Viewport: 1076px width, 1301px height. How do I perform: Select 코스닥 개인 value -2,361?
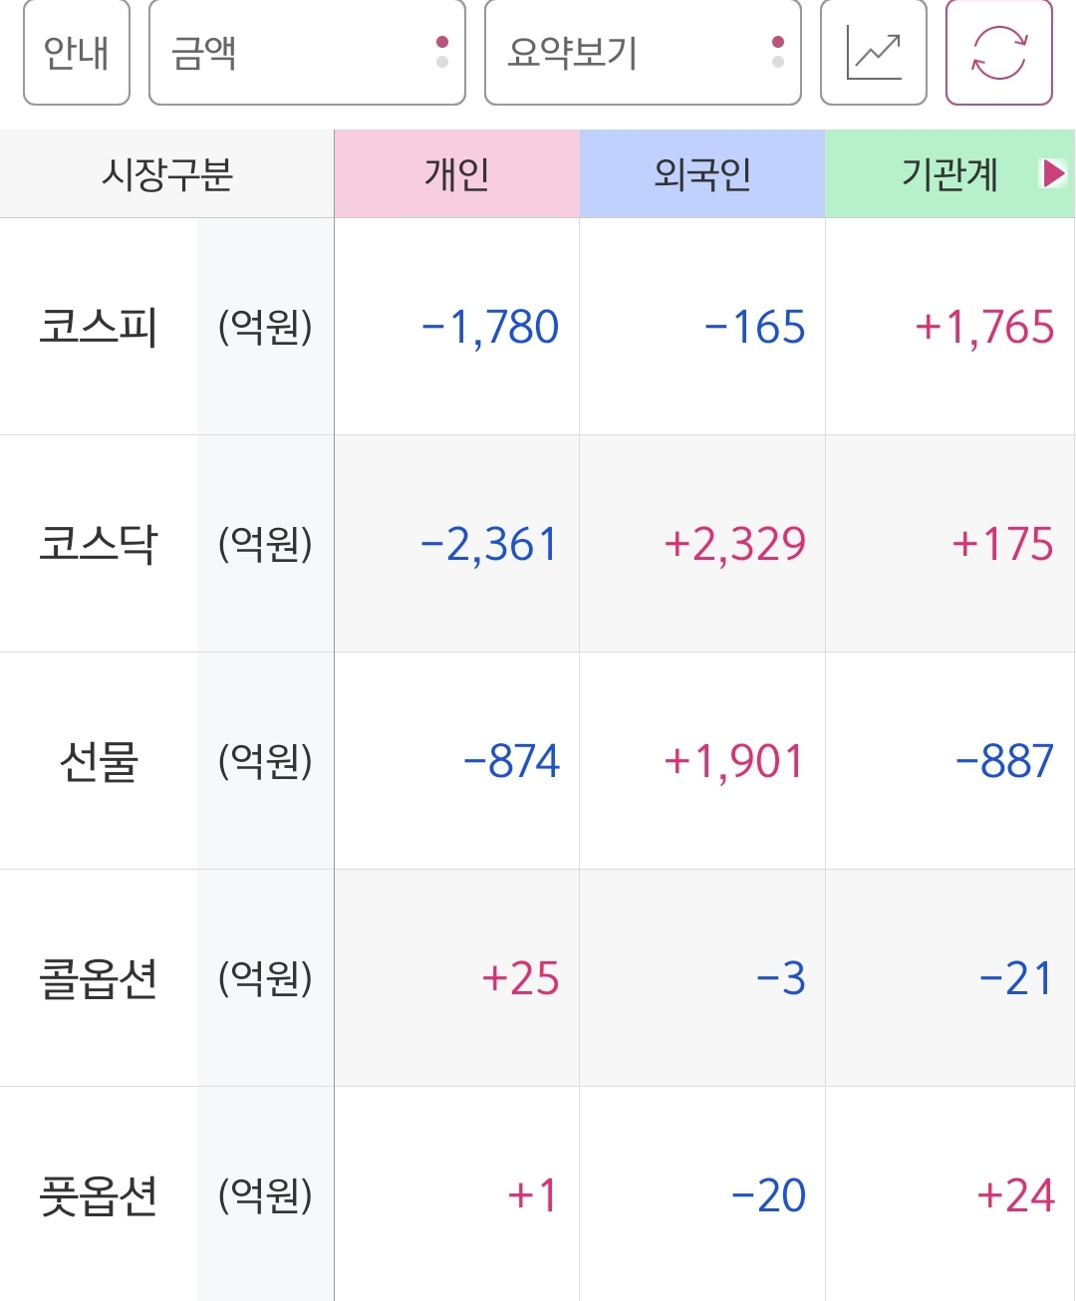pyautogui.click(x=489, y=545)
